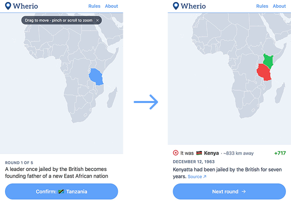Dismiss the drag-to-move hint tooltip
This screenshot has width=291, height=204.
pos(97,20)
